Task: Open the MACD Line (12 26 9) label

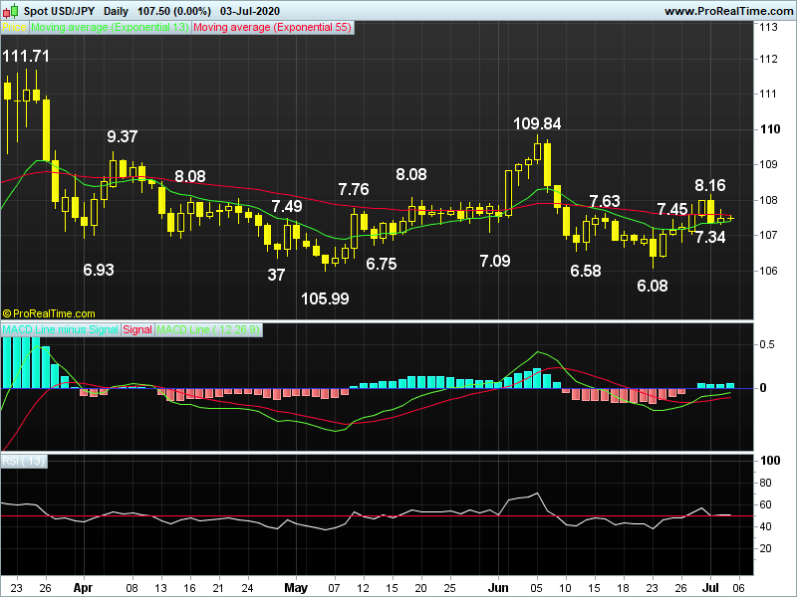Action: 209,329
